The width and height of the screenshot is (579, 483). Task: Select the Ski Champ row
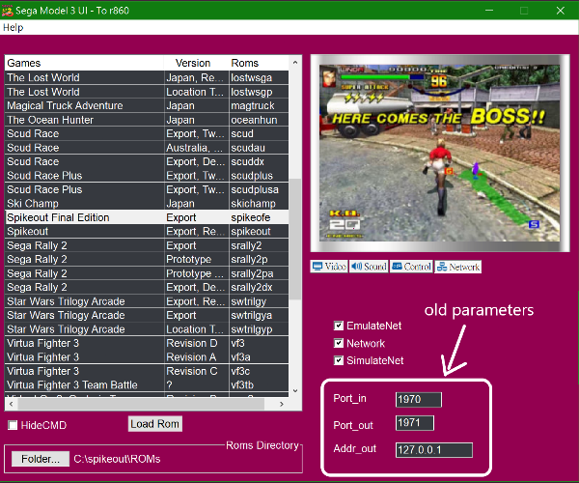point(147,203)
